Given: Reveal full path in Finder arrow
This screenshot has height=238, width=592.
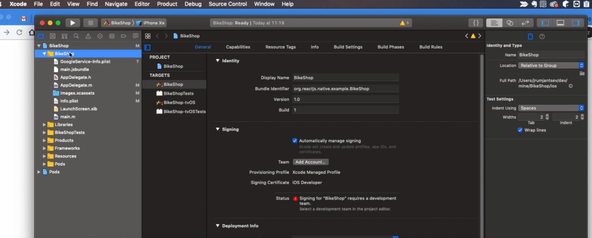Looking at the screenshot, I should [x=571, y=86].
